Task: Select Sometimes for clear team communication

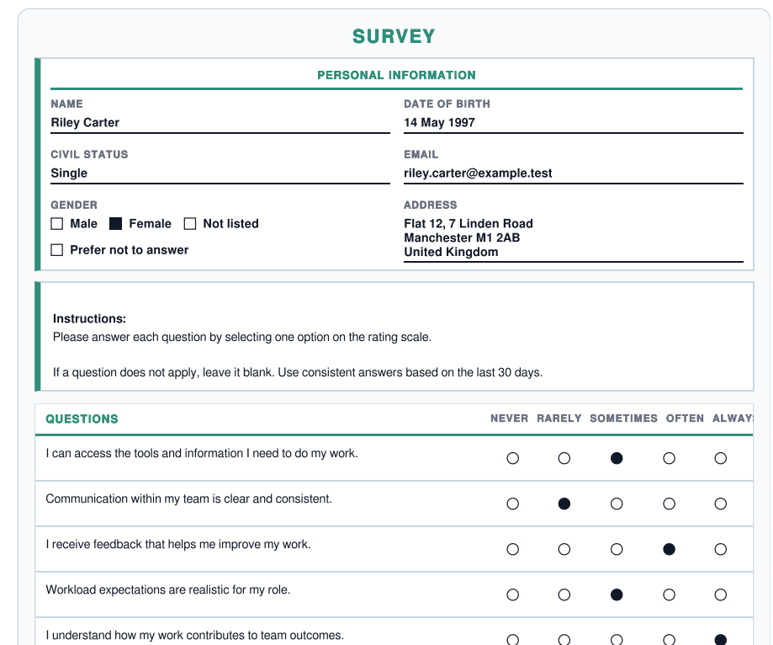Action: pos(617,504)
